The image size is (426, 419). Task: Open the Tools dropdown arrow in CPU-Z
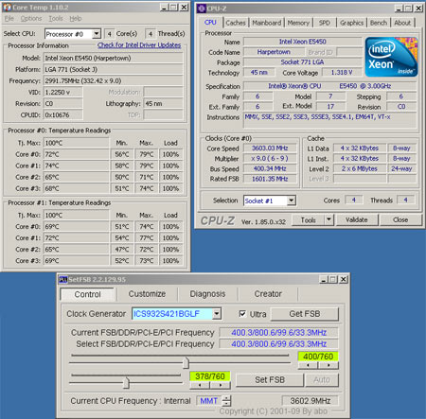[328, 219]
